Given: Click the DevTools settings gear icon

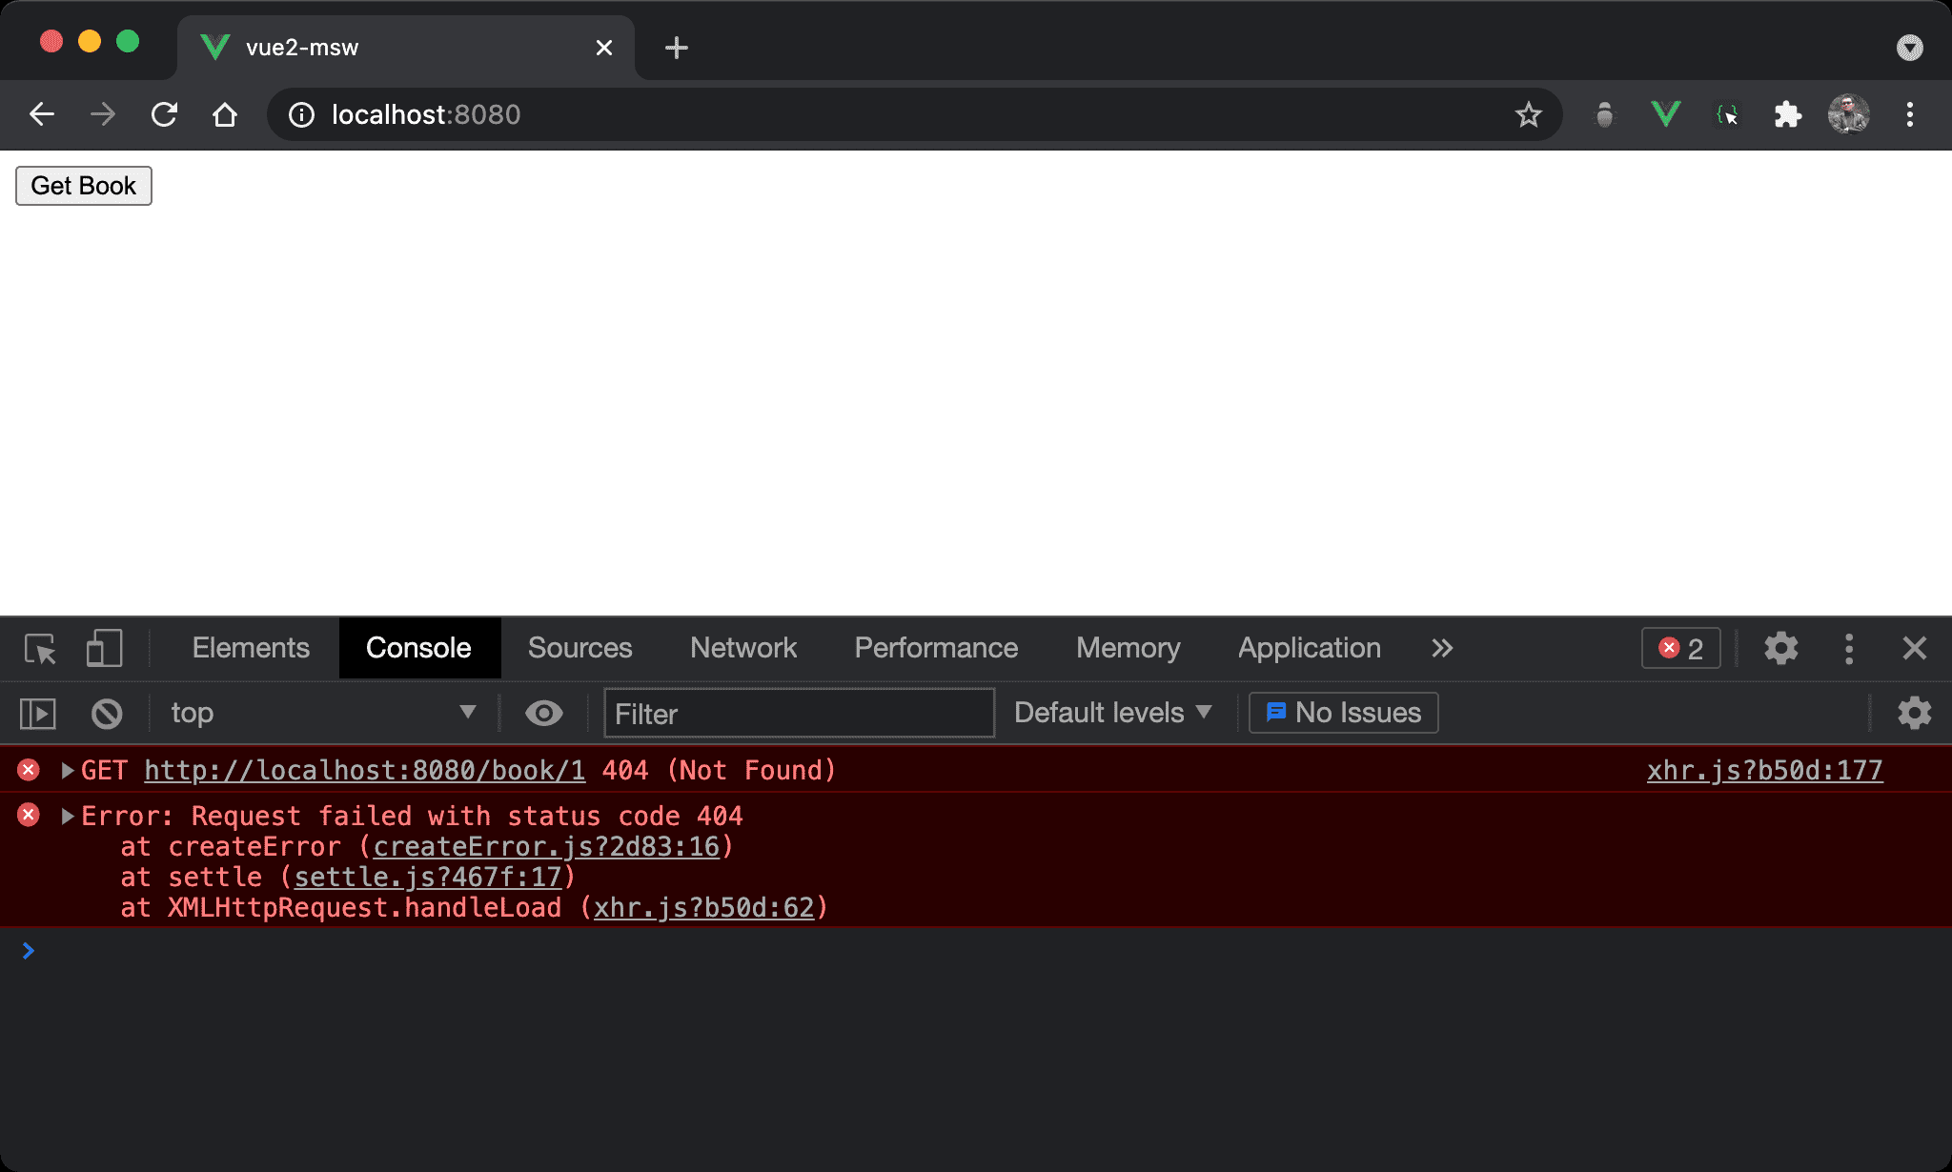Looking at the screenshot, I should [1779, 647].
